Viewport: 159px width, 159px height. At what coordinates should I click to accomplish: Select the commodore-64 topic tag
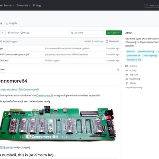[x=133, y=55]
